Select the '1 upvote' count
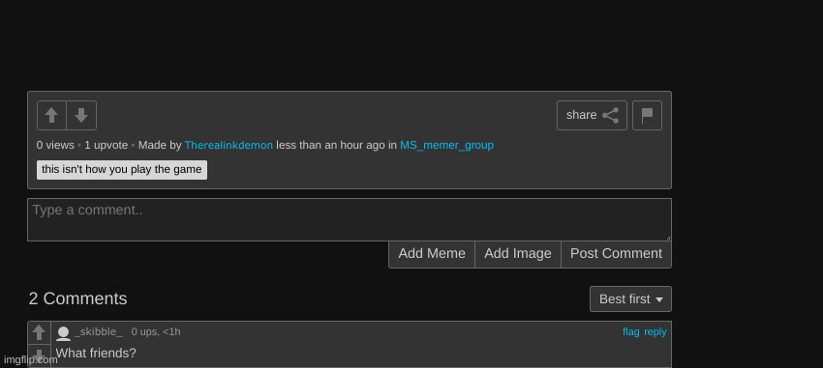Screen dimensions: 823x368 coord(107,145)
